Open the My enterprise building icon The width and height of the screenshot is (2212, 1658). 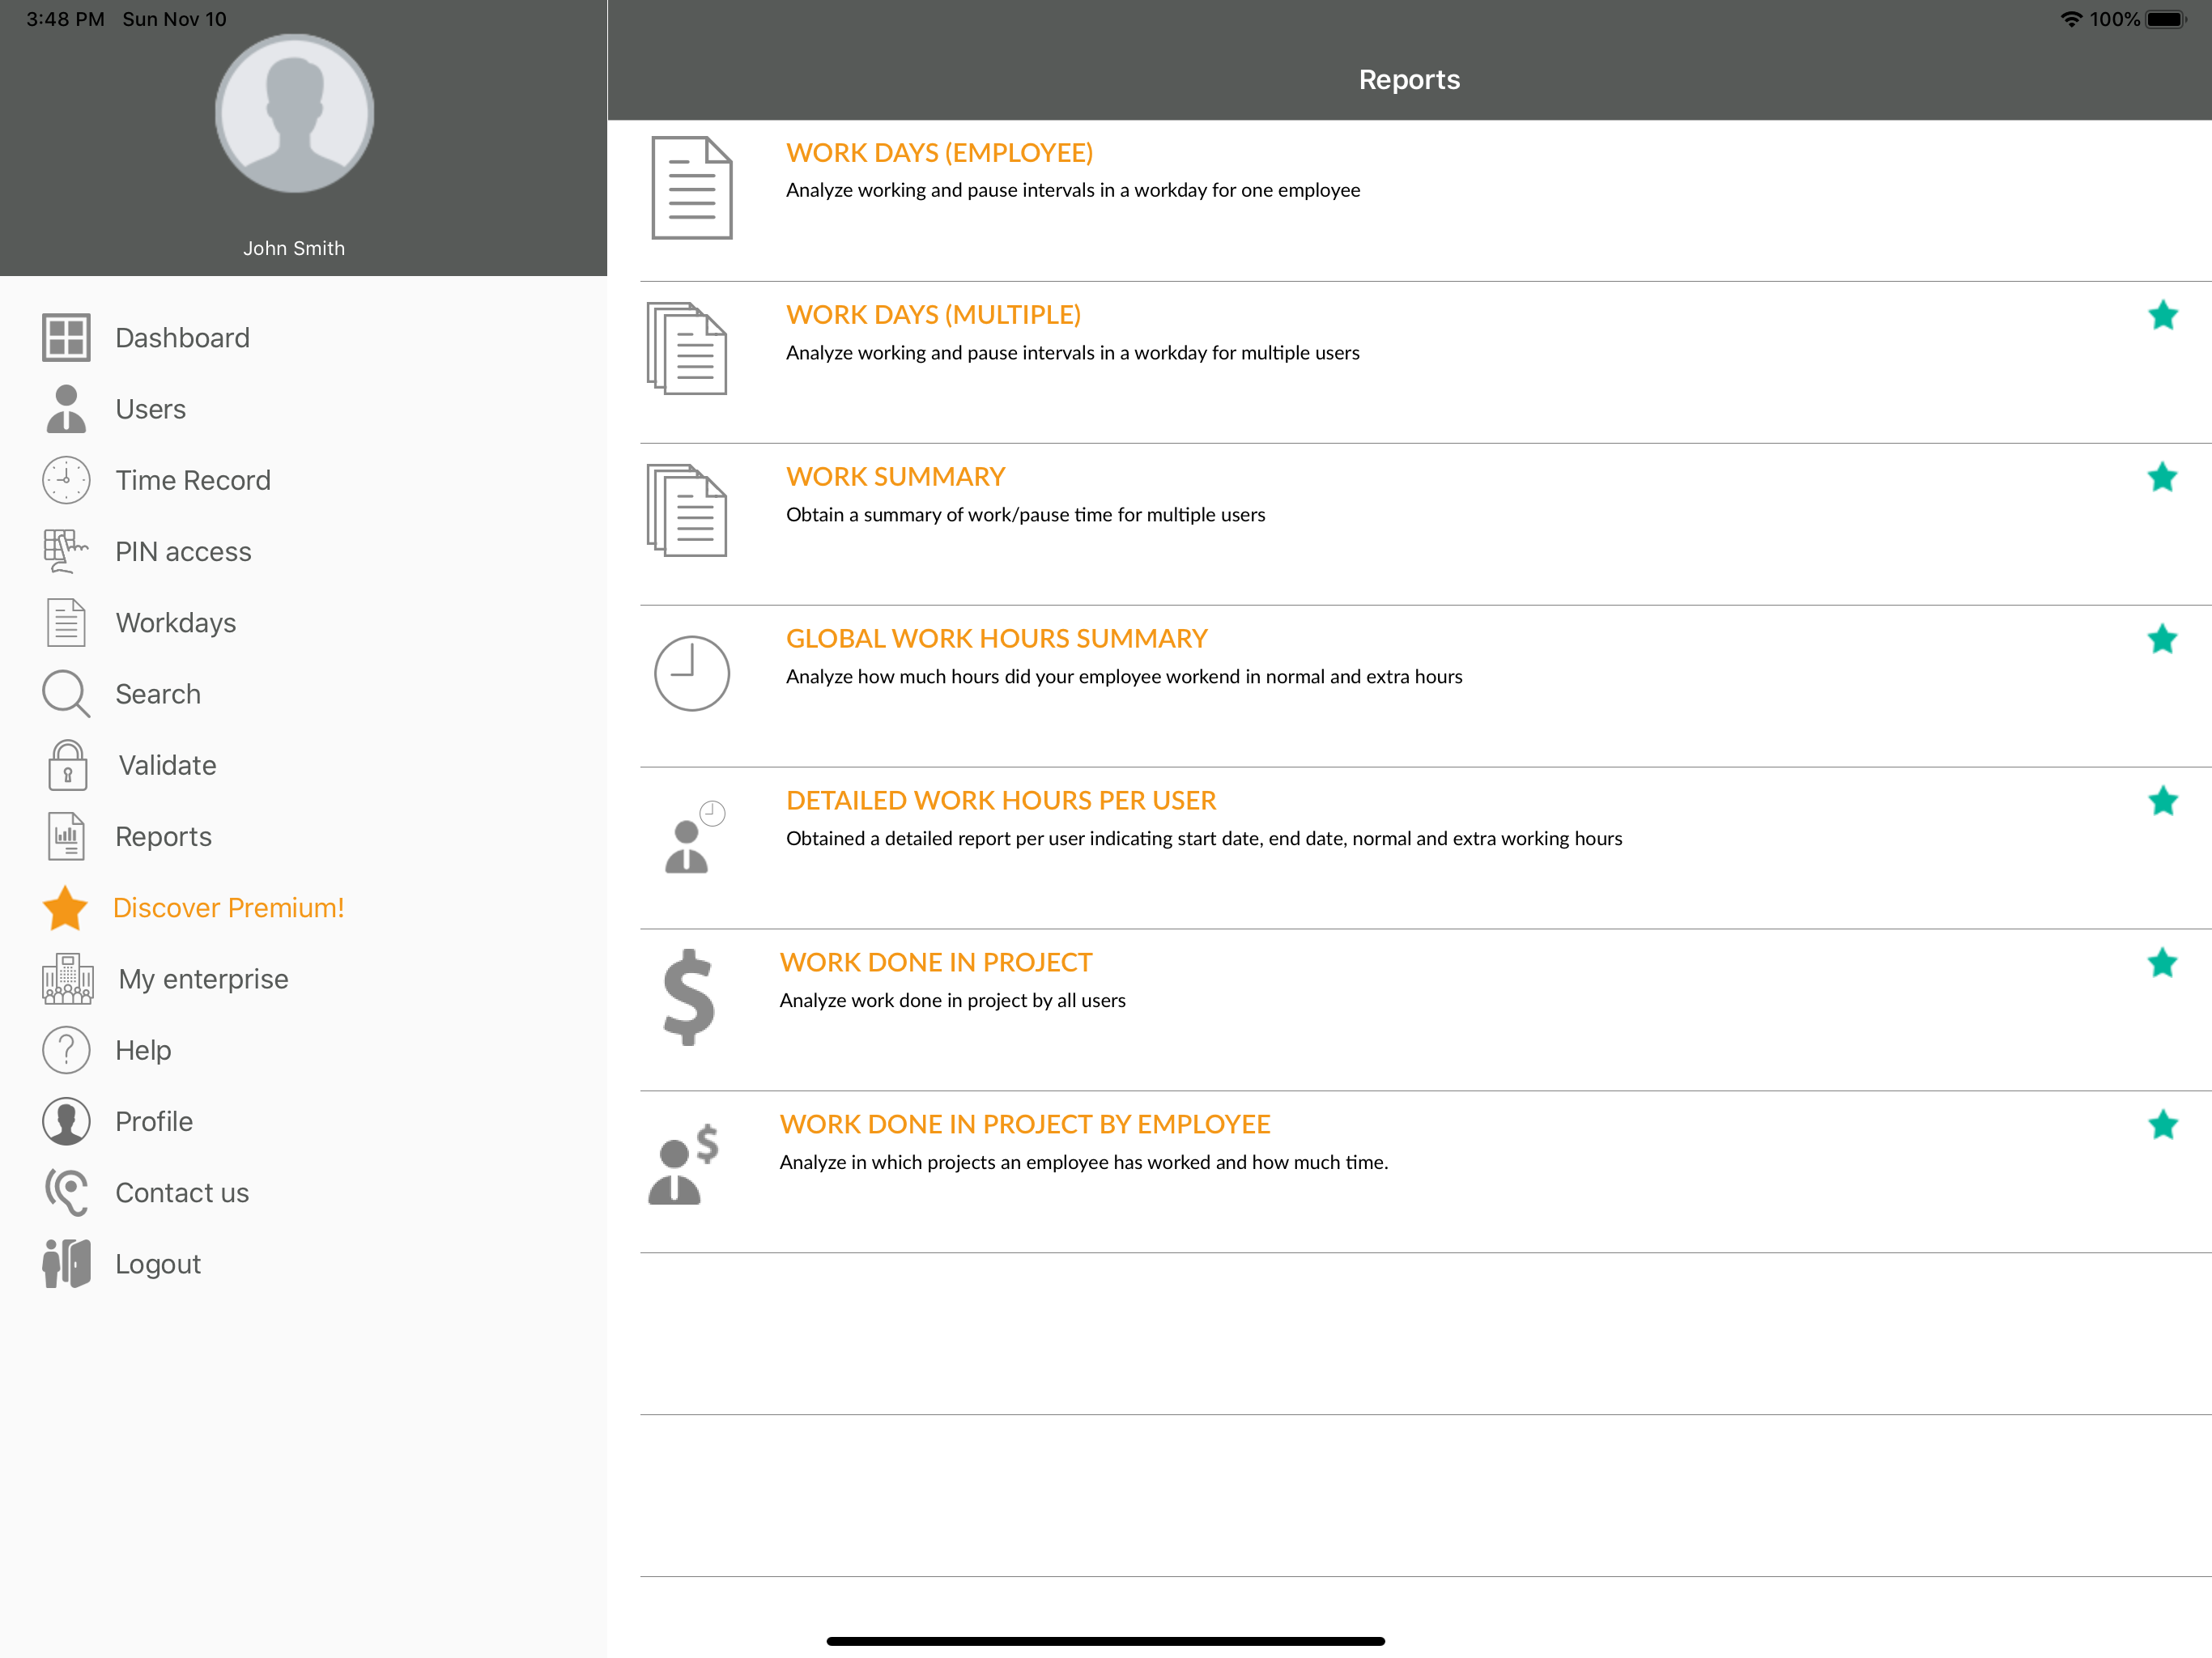67,979
